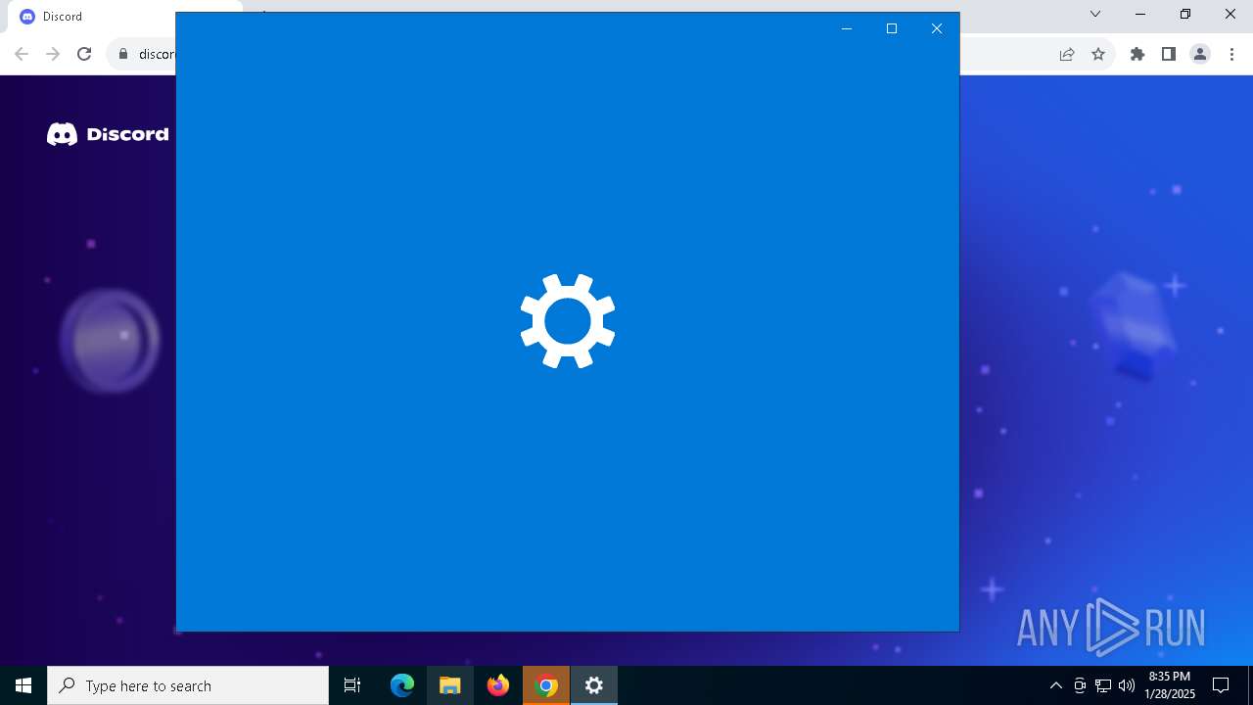
Task: Minimize the Chrome window
Action: click(x=1140, y=14)
